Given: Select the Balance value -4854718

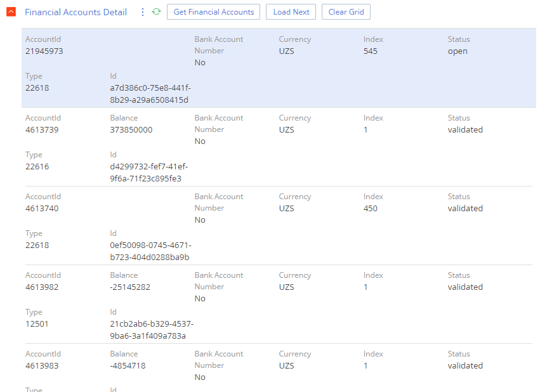Looking at the screenshot, I should (x=128, y=366).
